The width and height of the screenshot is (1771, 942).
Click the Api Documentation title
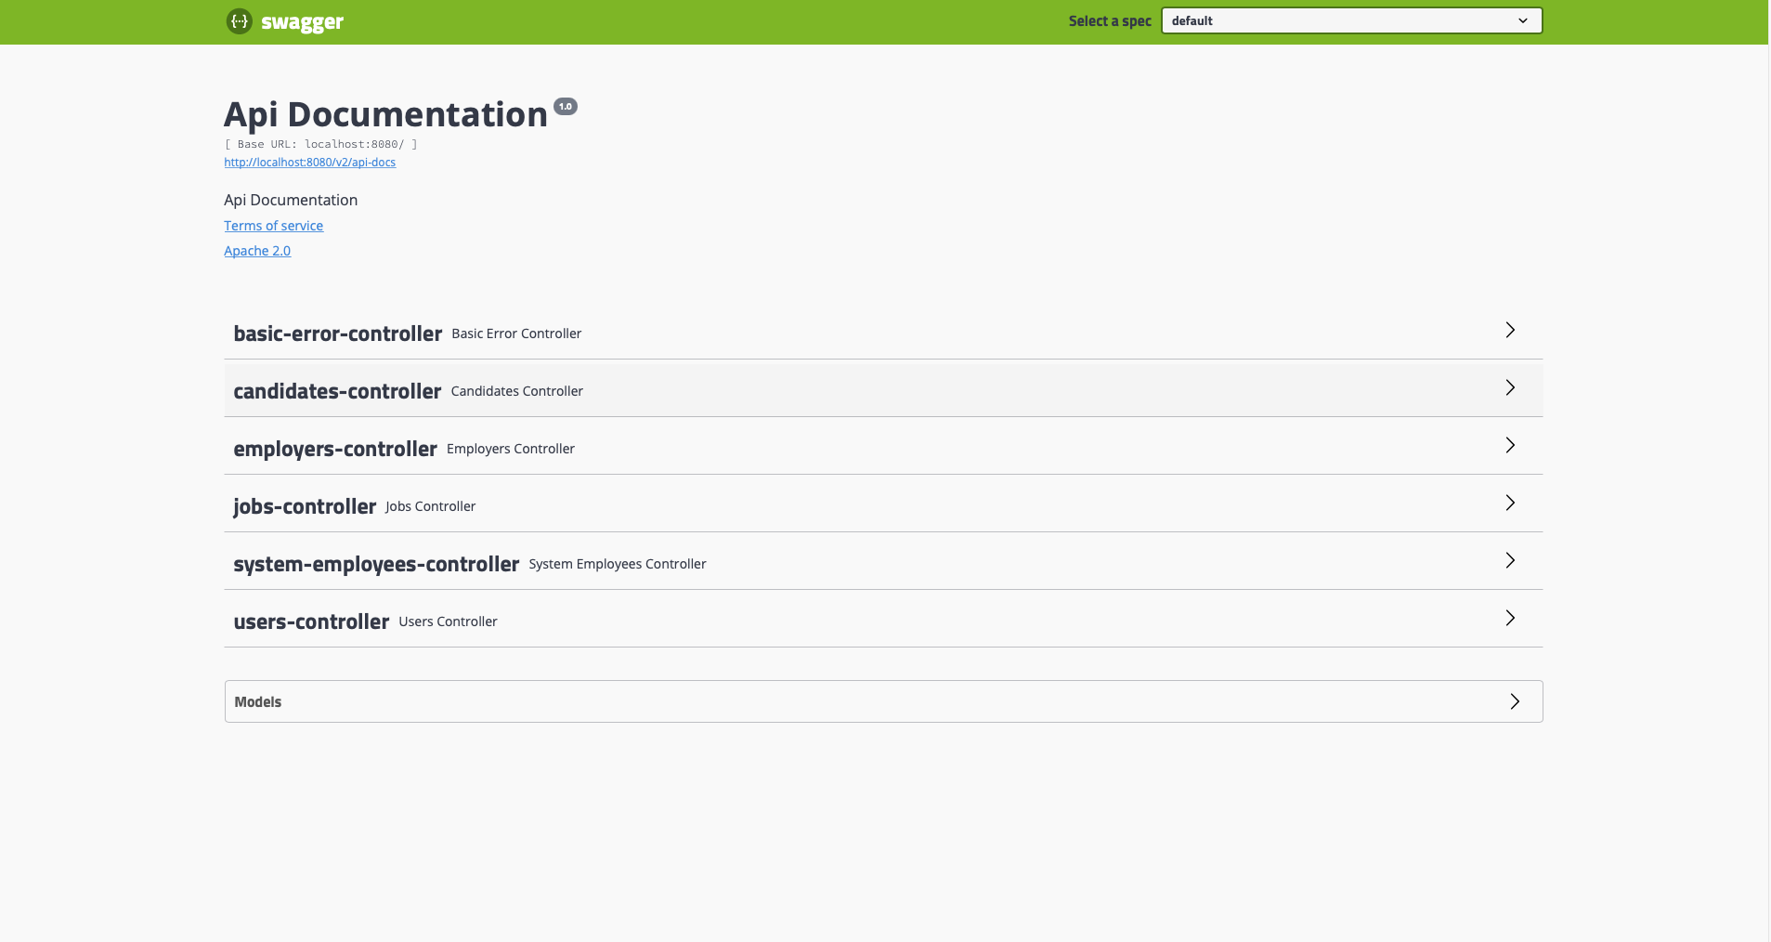tap(385, 113)
